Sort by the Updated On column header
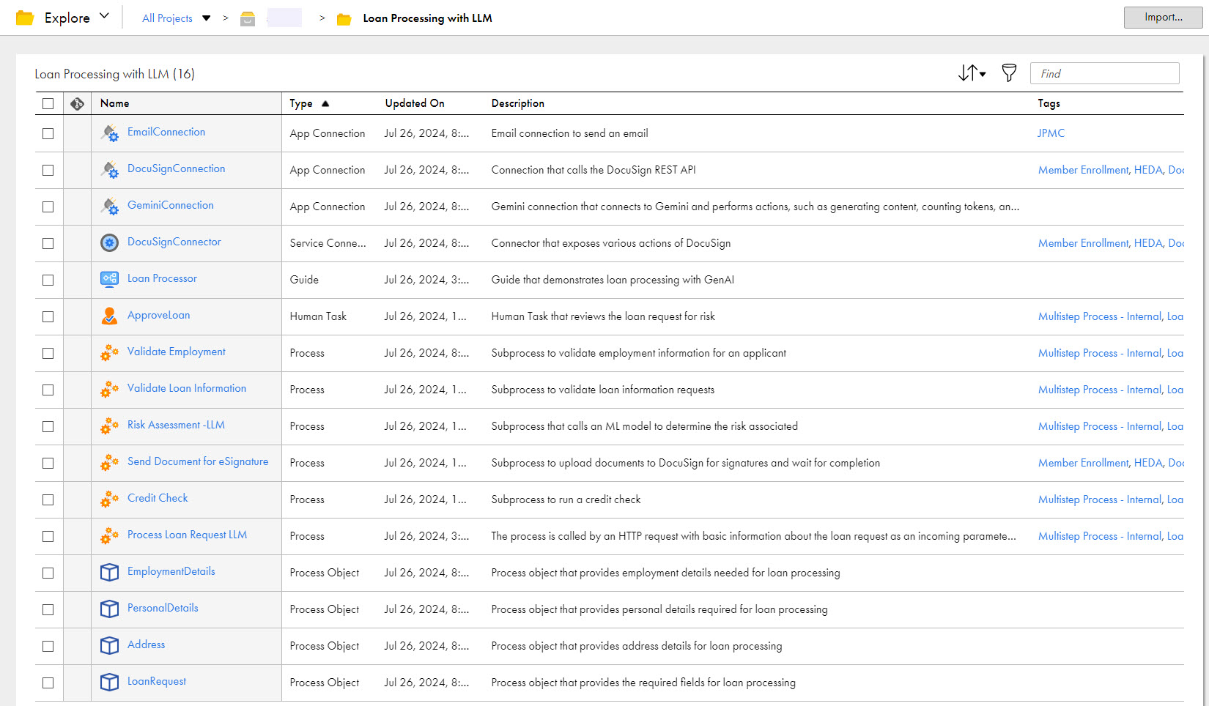 (415, 103)
